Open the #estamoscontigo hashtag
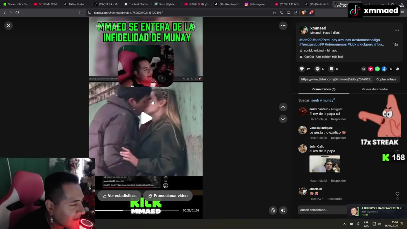The width and height of the screenshot is (407, 229). (x=366, y=40)
